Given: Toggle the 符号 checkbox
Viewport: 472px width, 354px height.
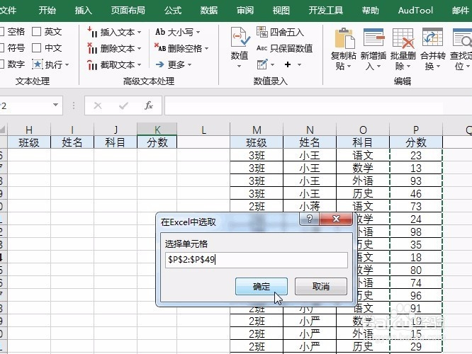Looking at the screenshot, I should tap(1, 48).
